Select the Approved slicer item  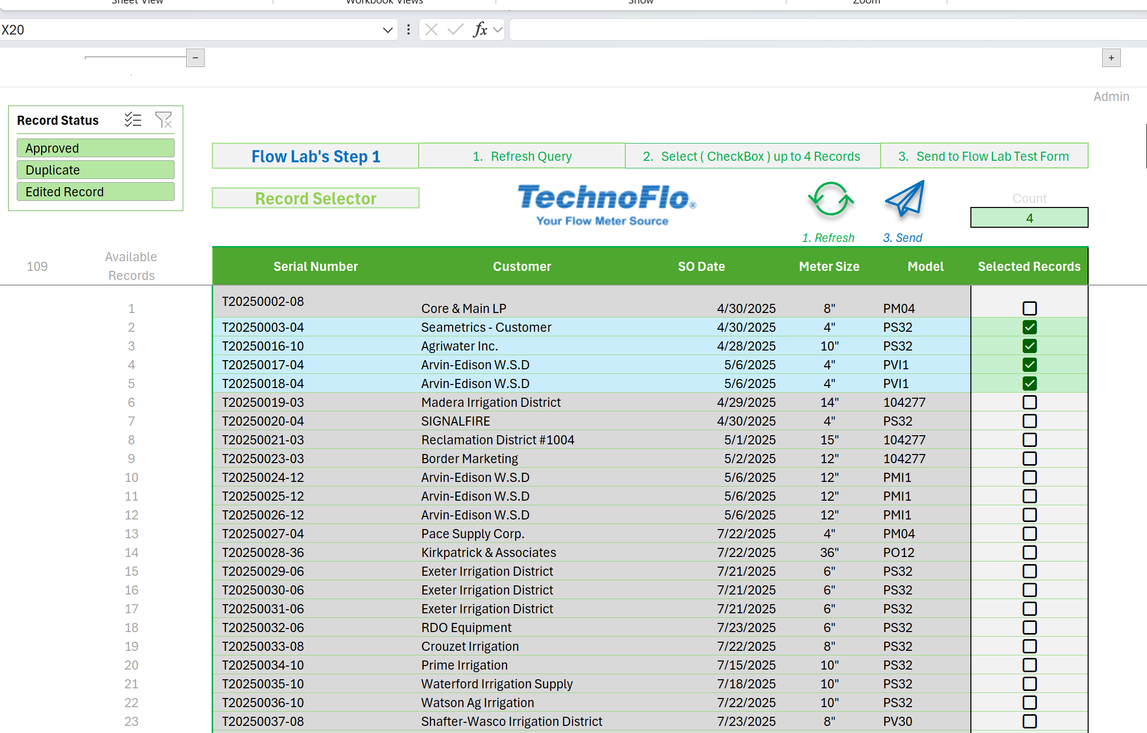95,148
